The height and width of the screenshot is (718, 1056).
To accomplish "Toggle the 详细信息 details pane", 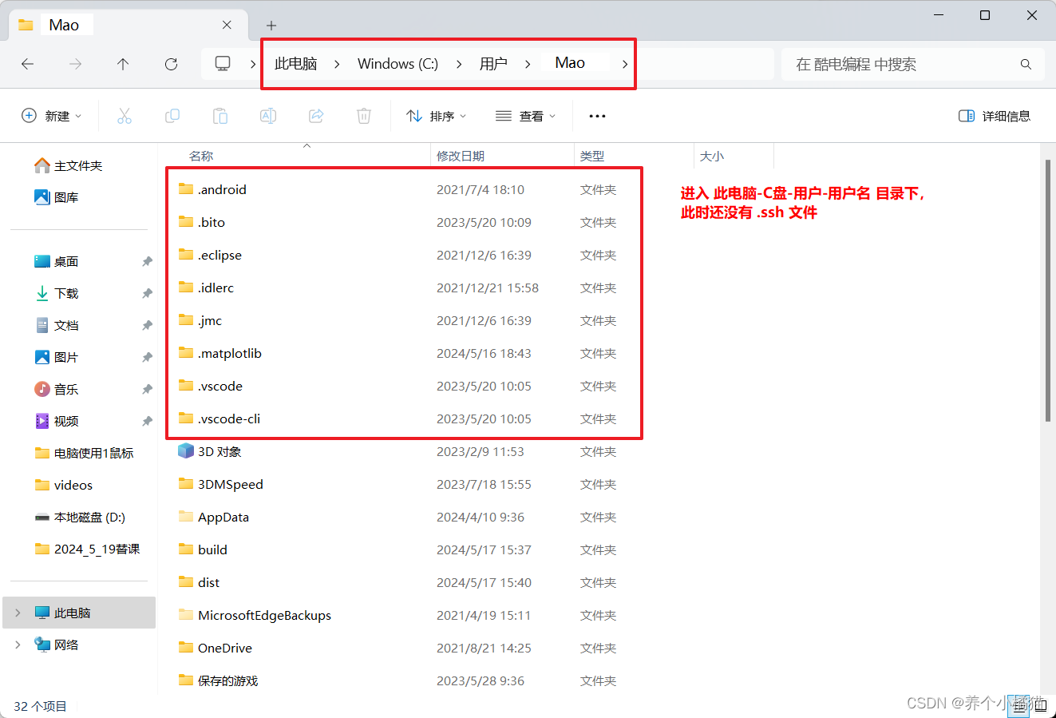I will (995, 116).
